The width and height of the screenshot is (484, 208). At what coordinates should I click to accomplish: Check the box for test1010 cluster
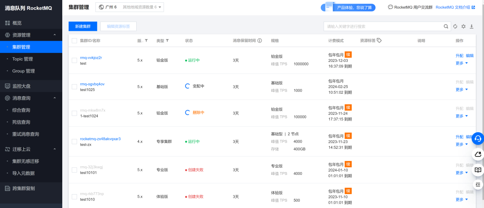[74, 197]
